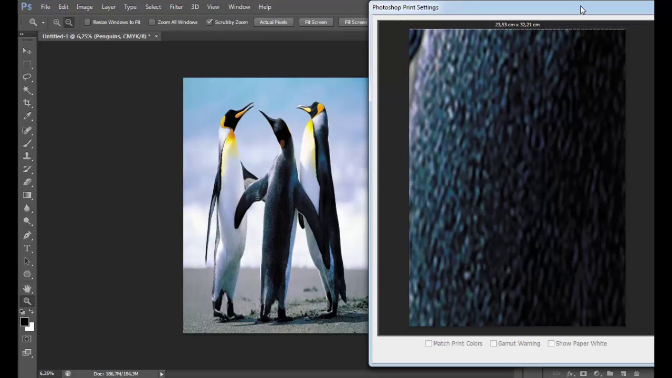Create new fill or adjustment layer
Viewport: 672px width, 378px height.
[x=597, y=374]
